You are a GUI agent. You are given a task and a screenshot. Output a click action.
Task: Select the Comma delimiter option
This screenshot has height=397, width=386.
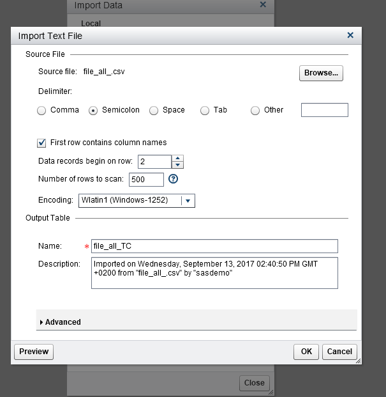click(41, 111)
